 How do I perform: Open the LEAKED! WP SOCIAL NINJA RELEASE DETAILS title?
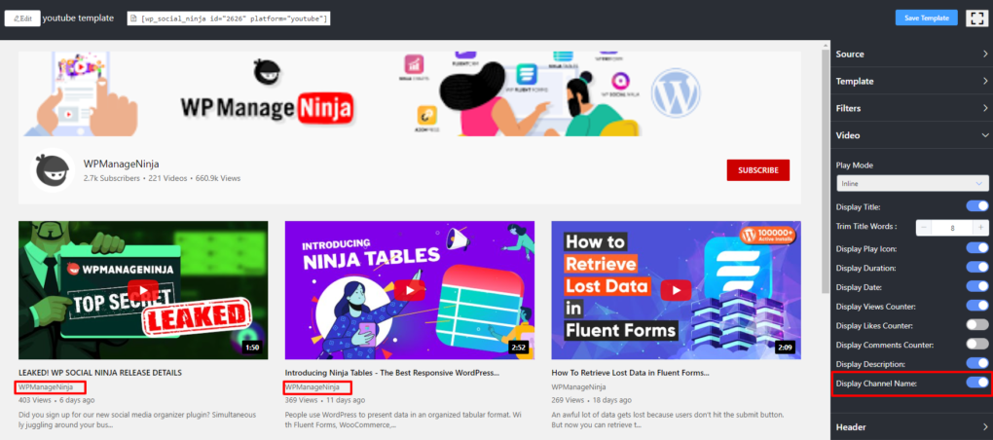[x=100, y=372]
